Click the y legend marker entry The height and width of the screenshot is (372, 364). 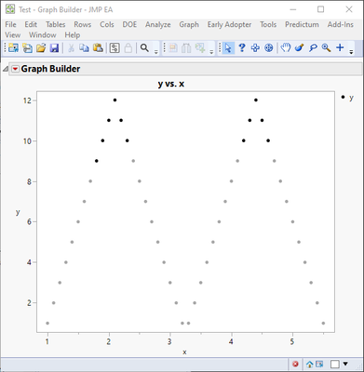point(347,98)
